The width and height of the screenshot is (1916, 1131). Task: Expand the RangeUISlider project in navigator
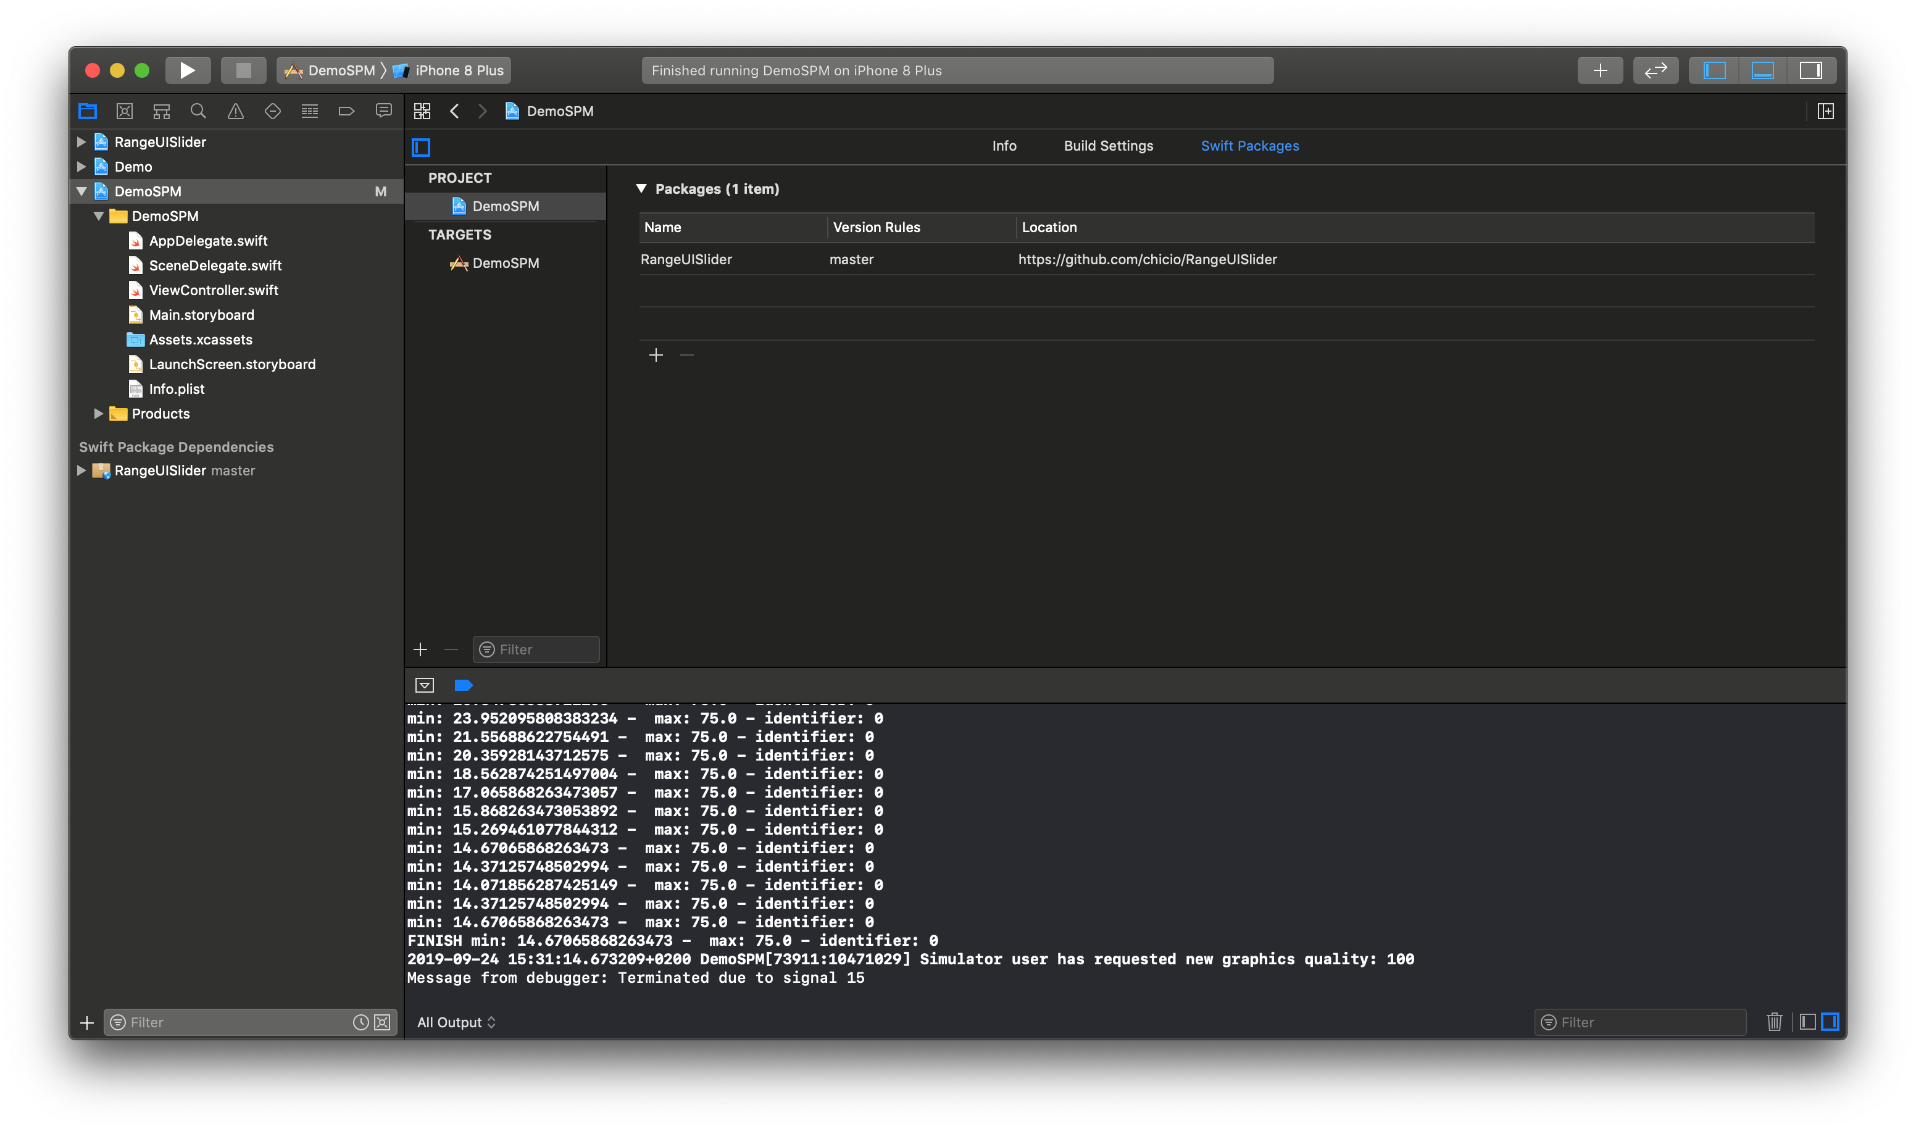81,142
